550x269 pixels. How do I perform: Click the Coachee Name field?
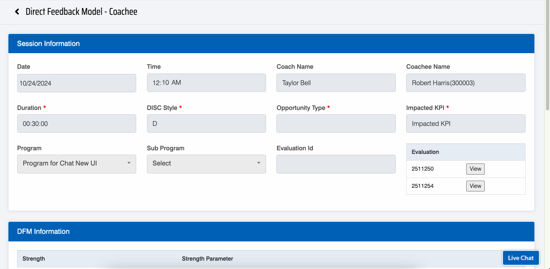465,83
